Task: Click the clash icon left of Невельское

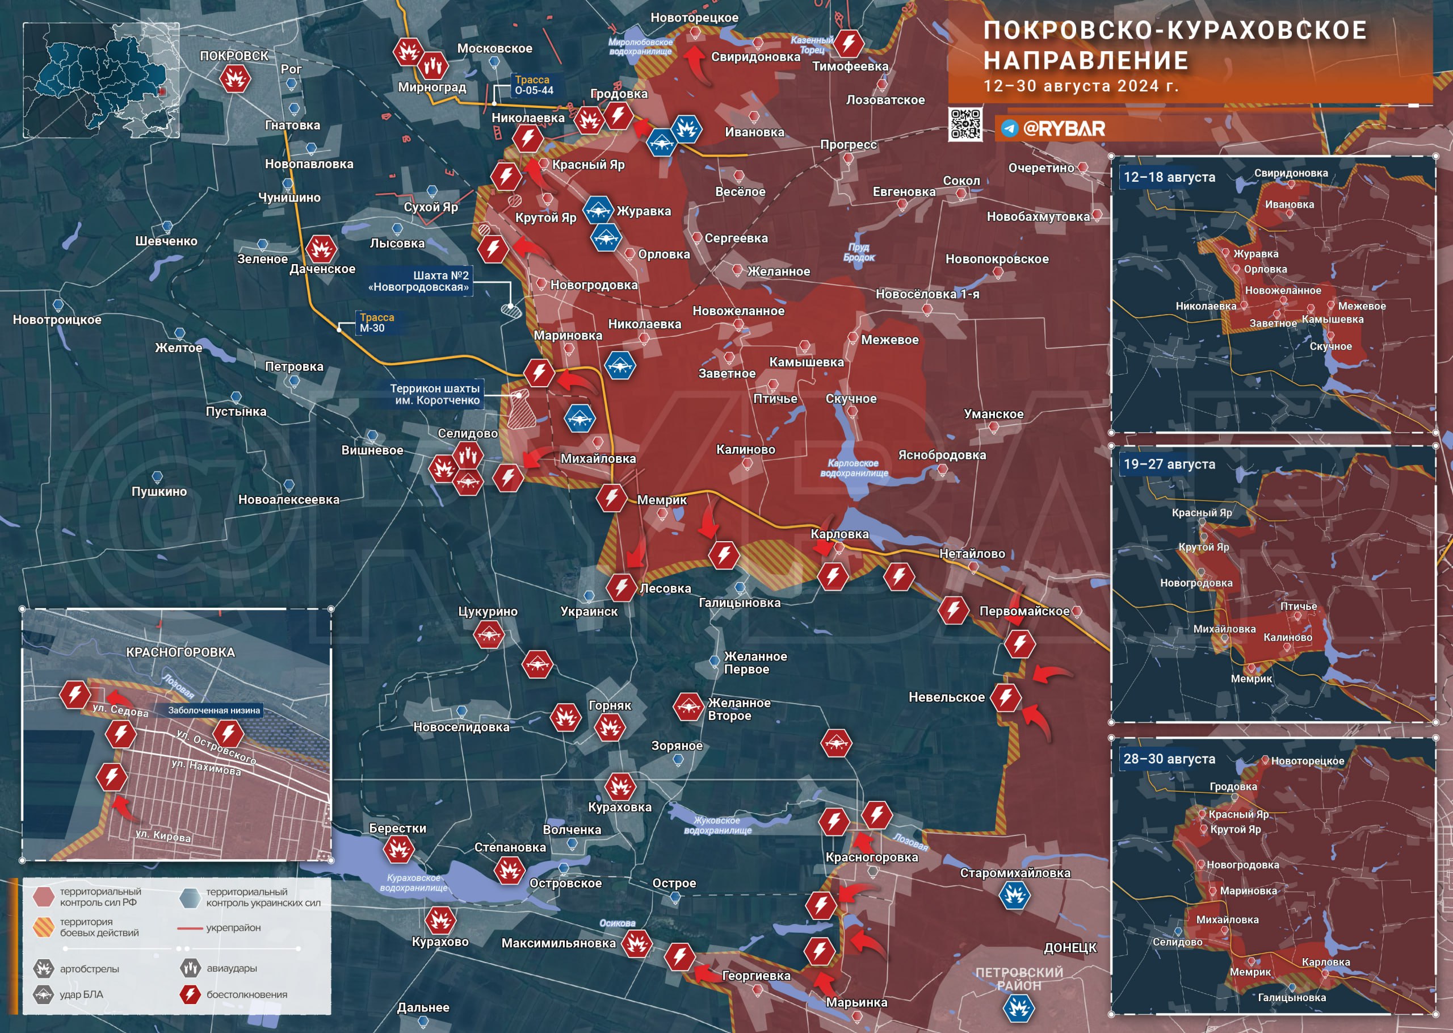Action: click(1006, 697)
